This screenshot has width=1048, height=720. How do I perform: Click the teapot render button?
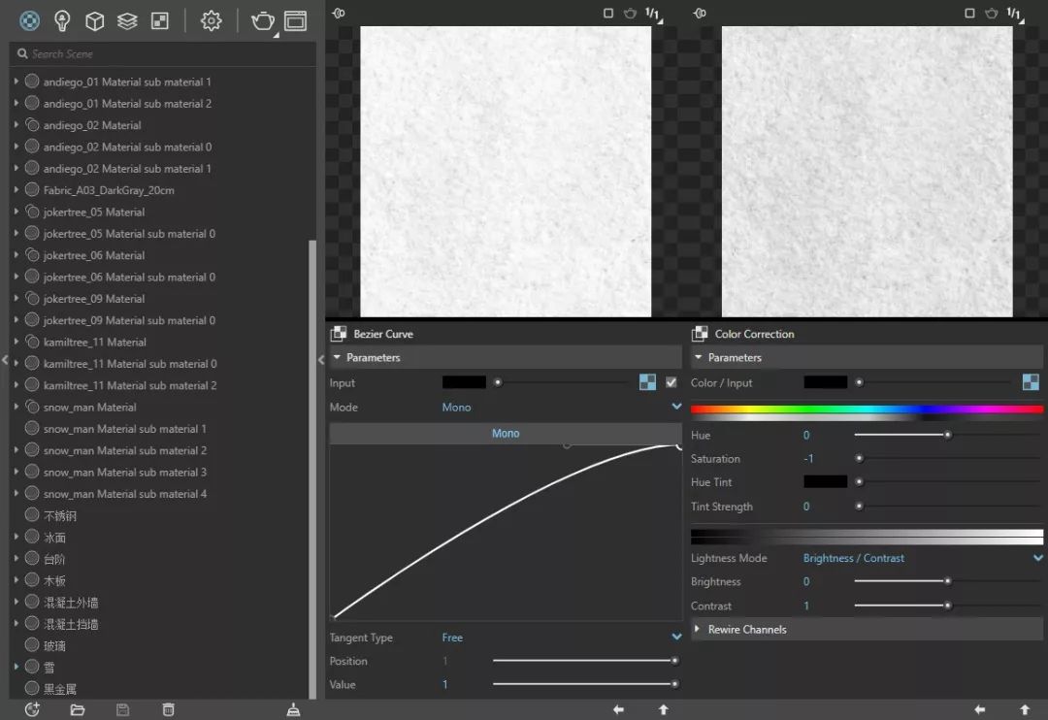[262, 20]
